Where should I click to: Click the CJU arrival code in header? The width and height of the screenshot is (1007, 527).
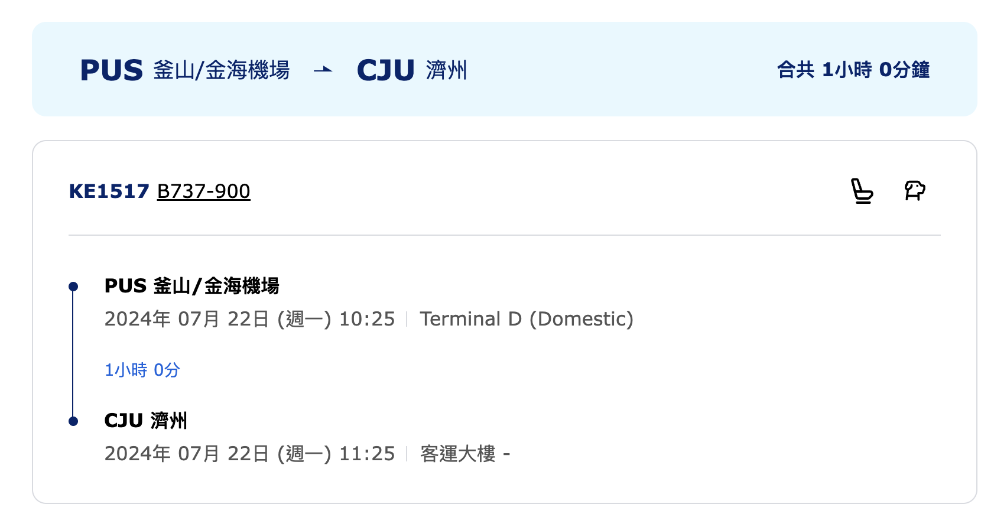point(386,70)
